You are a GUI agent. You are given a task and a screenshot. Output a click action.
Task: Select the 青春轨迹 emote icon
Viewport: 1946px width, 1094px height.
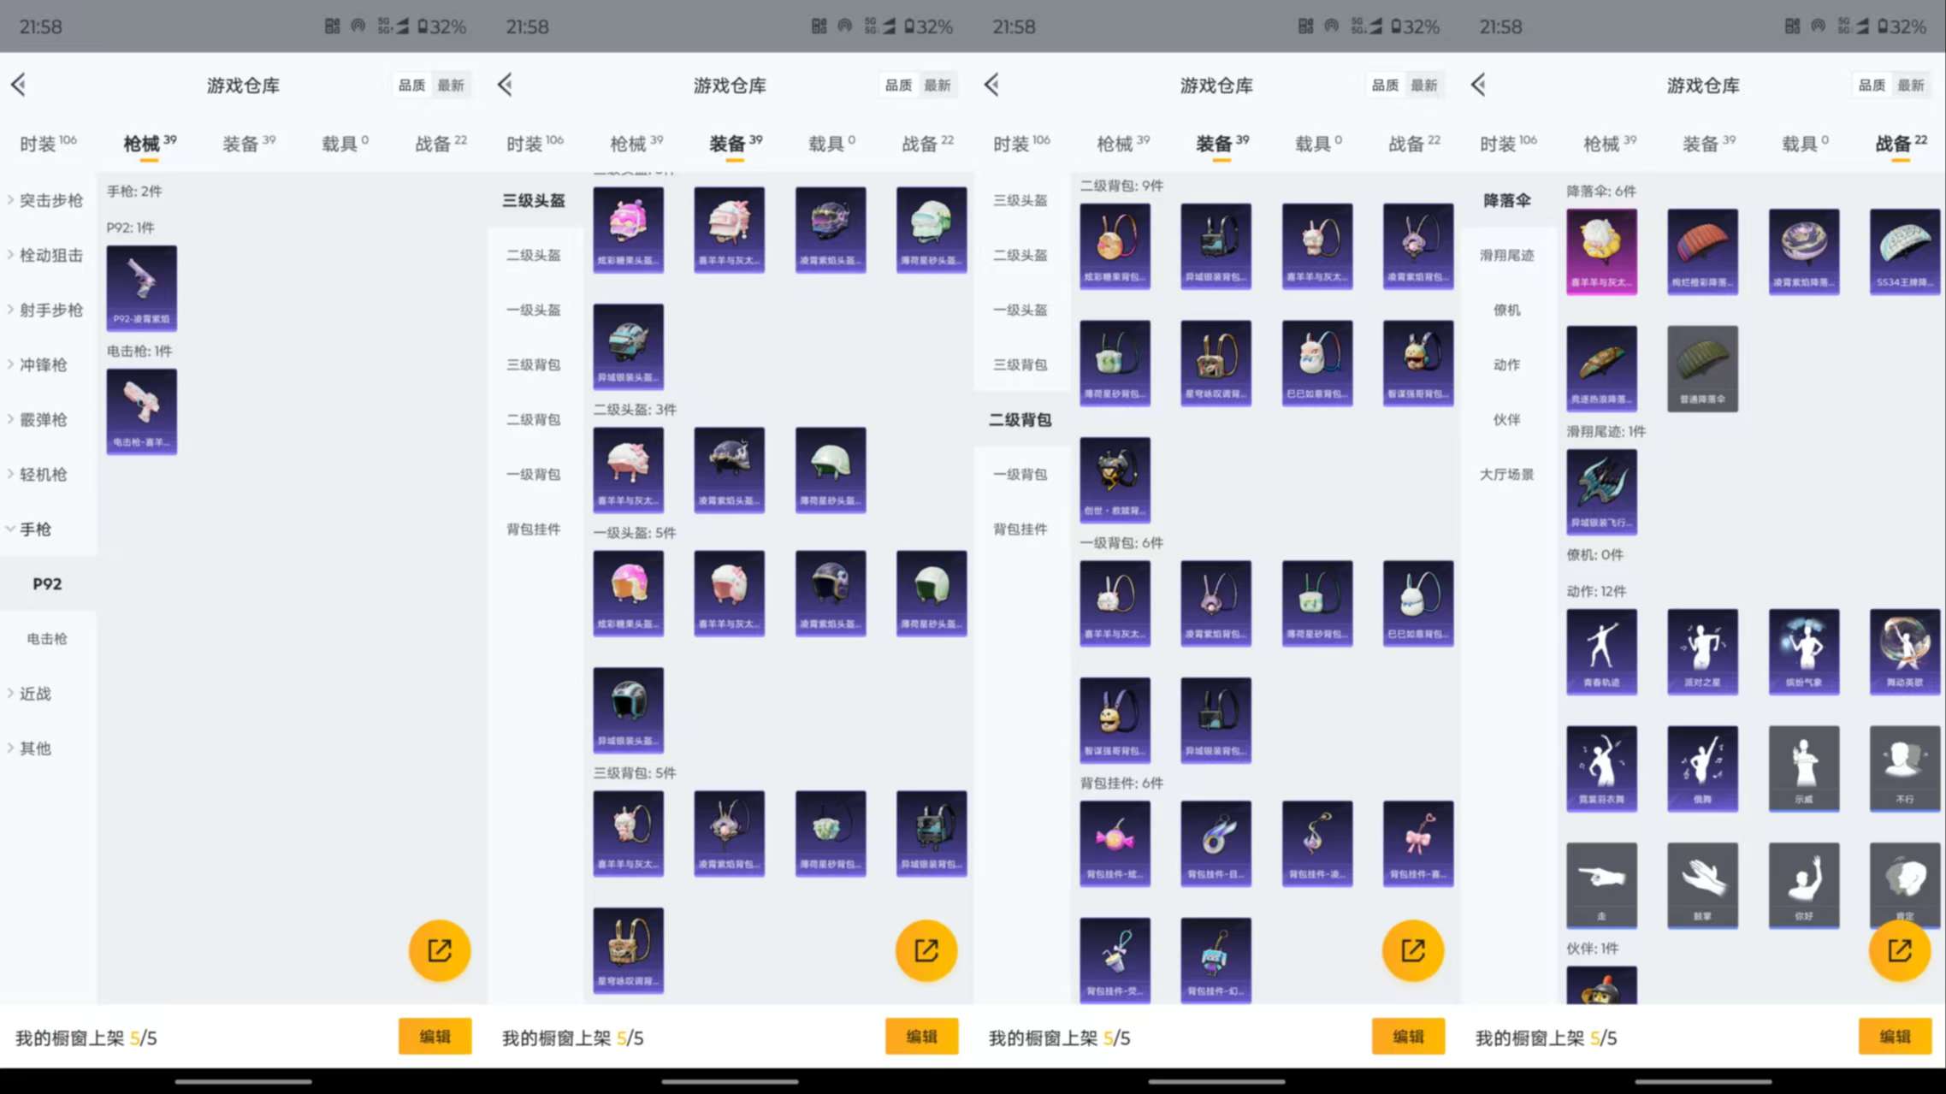pyautogui.click(x=1601, y=652)
